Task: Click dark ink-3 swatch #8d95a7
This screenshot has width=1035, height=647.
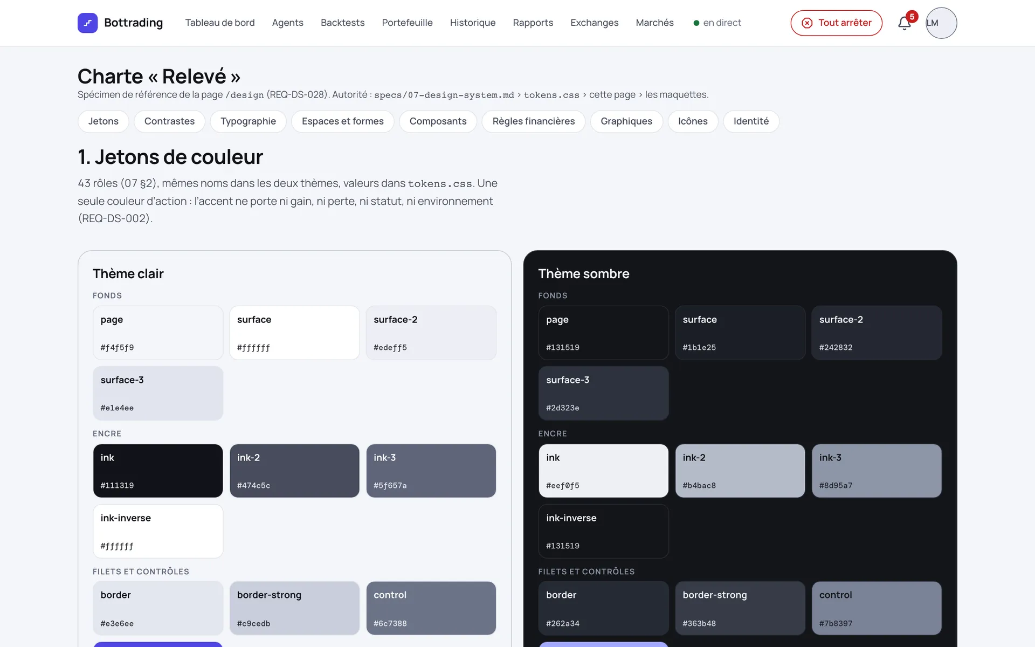Action: click(877, 471)
